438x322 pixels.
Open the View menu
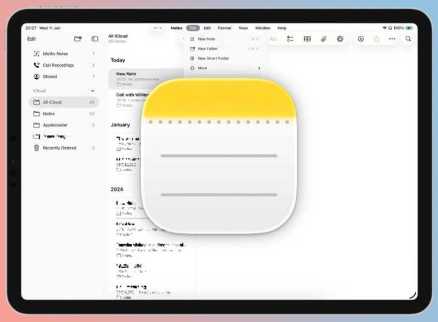coord(243,28)
